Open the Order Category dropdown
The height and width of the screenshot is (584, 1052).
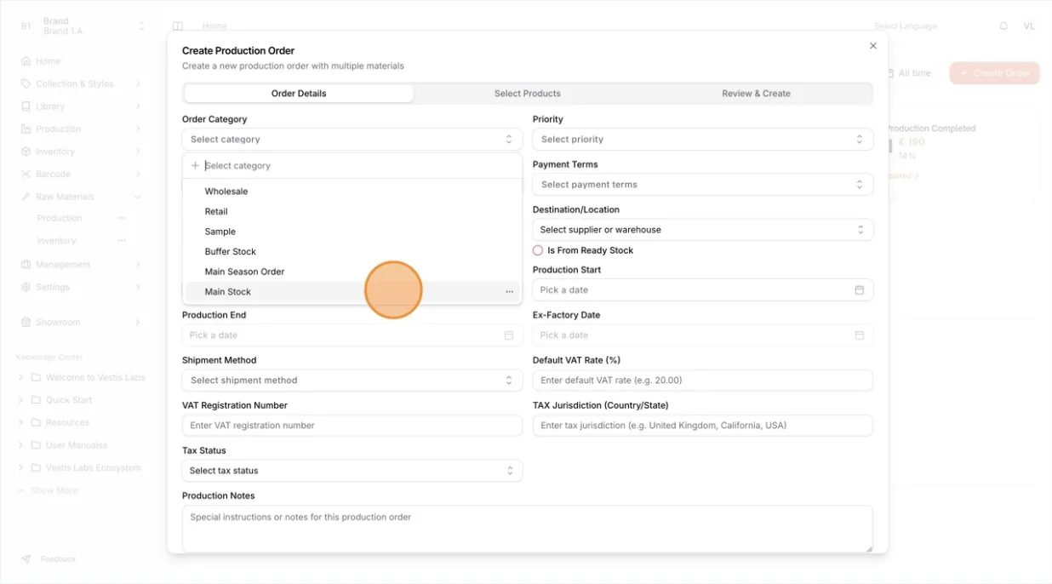click(352, 140)
